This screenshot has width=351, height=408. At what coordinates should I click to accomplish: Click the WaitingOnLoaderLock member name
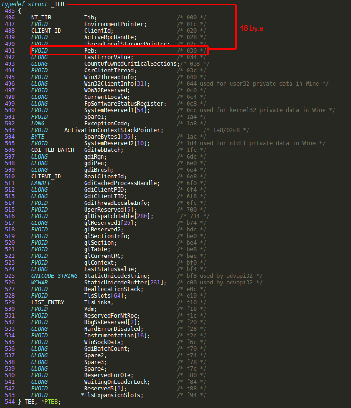click(117, 382)
